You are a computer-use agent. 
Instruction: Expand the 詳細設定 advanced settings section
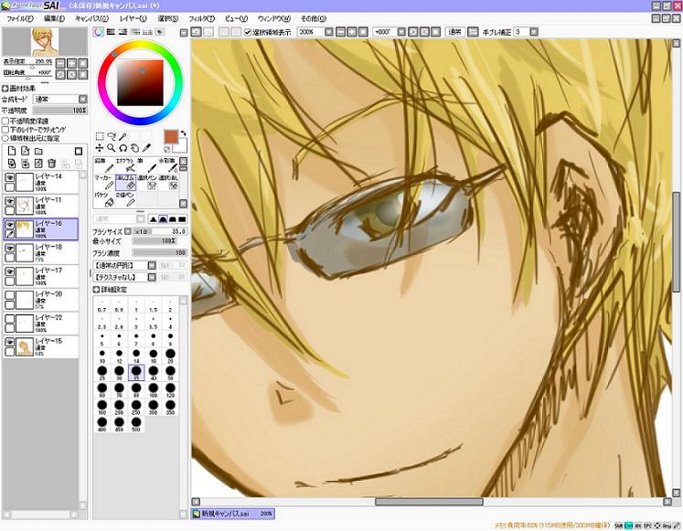click(x=96, y=290)
